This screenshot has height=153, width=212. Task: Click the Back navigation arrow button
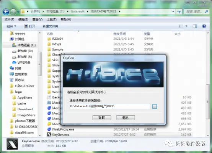click(6, 12)
